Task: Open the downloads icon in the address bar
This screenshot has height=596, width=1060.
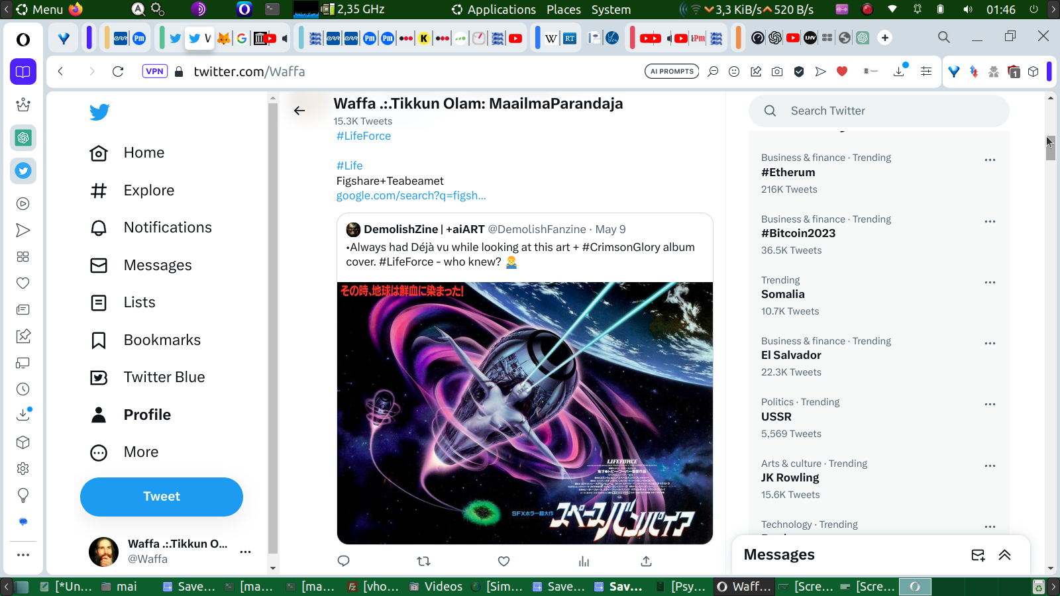Action: [x=900, y=71]
